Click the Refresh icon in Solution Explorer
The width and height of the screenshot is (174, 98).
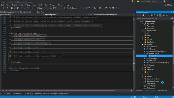(154, 15)
